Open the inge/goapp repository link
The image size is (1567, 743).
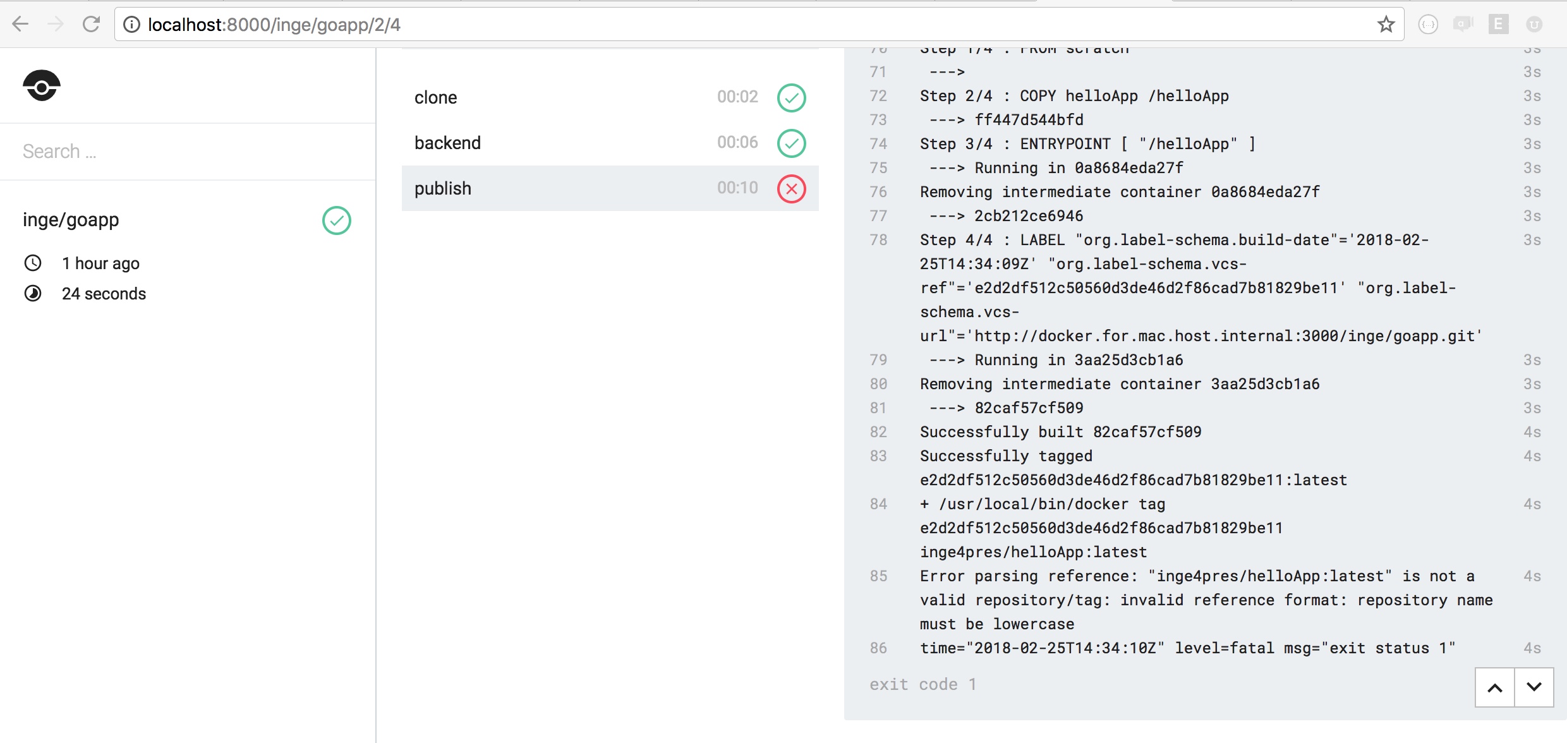[71, 220]
